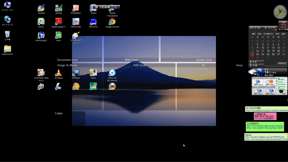Select the Web Tools fence label
This screenshot has height=162, width=288.
[131, 60]
